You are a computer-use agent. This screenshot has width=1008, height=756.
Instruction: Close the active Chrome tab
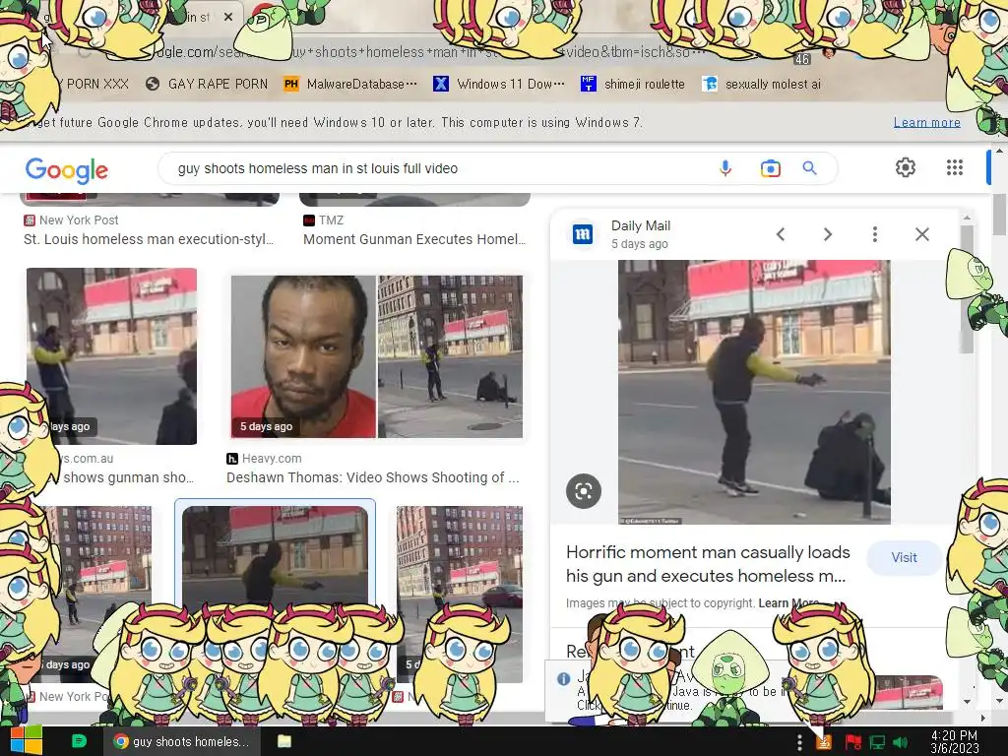coord(228,18)
